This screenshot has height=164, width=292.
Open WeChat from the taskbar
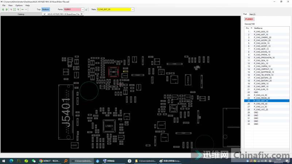34,161
